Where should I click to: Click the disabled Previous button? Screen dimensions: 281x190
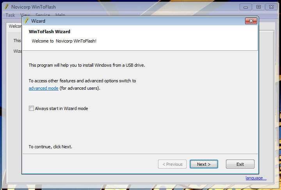pos(172,164)
